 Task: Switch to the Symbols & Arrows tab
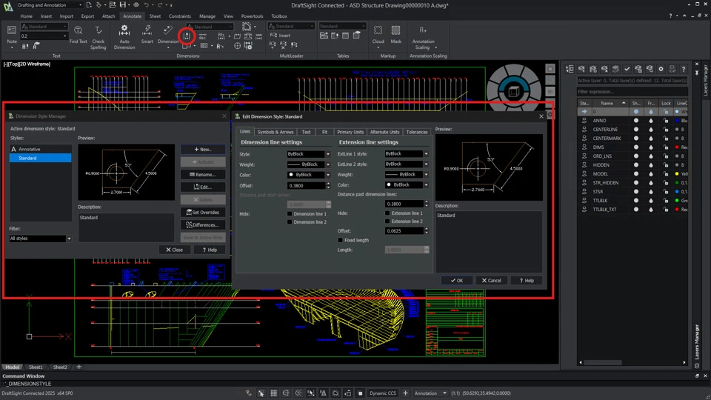tap(276, 132)
